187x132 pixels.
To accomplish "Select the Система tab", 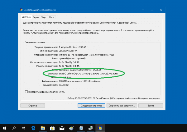I will click(x=26, y=17).
